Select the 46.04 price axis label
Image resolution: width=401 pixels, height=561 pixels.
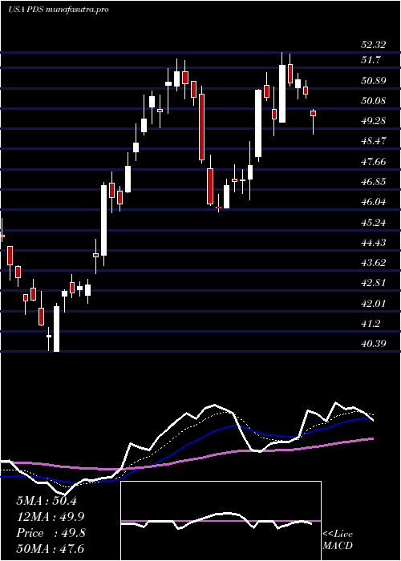coord(374,202)
